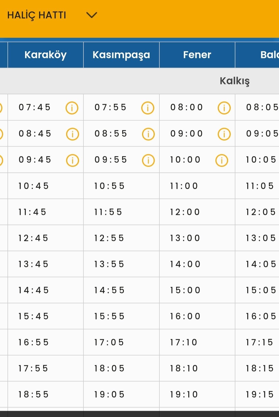The height and width of the screenshot is (417, 279).
Task: Click info icon beside Kasımpaşa 08:55
Action: pos(148,134)
